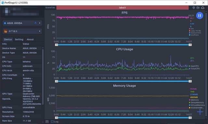This screenshot has width=208, height=124.
Task: Click the collapse-panel icon beside Log
Action: pyautogui.click(x=47, y=121)
